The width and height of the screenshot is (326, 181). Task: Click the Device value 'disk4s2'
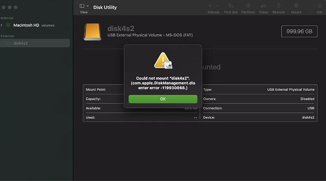coord(308,118)
